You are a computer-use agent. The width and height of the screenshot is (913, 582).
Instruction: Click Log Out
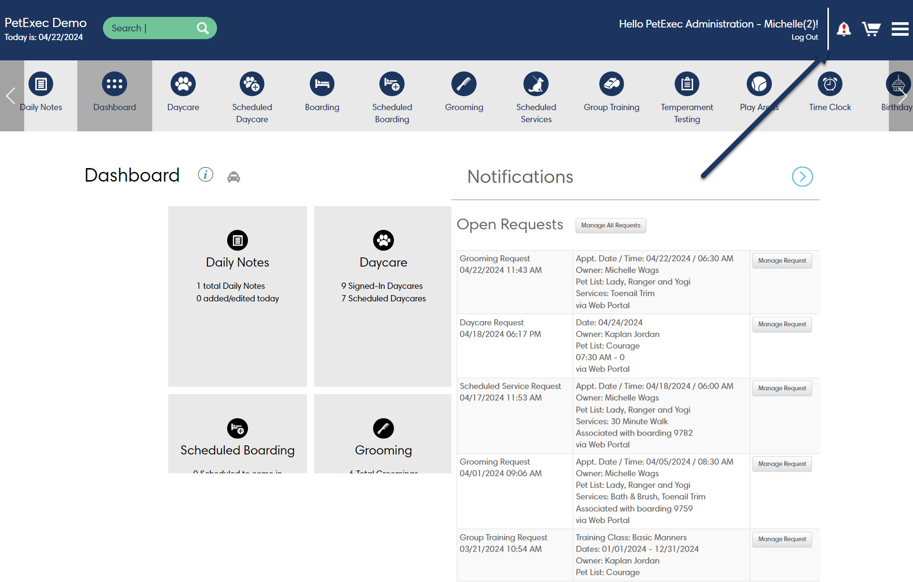click(804, 37)
